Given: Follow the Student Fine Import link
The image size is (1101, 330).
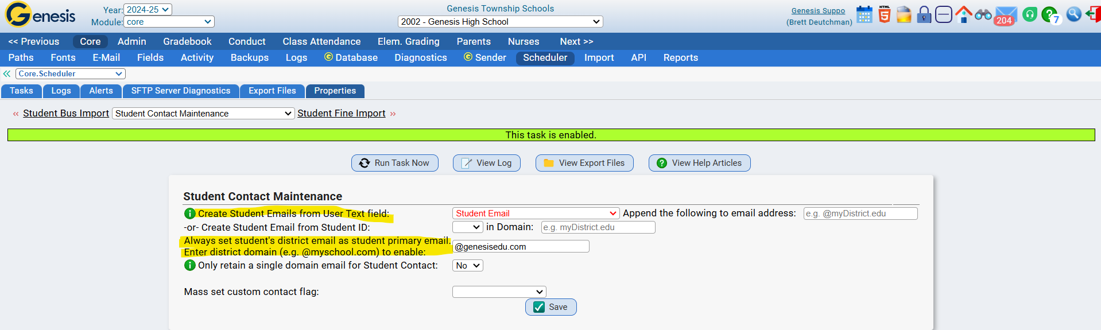Looking at the screenshot, I should [342, 114].
